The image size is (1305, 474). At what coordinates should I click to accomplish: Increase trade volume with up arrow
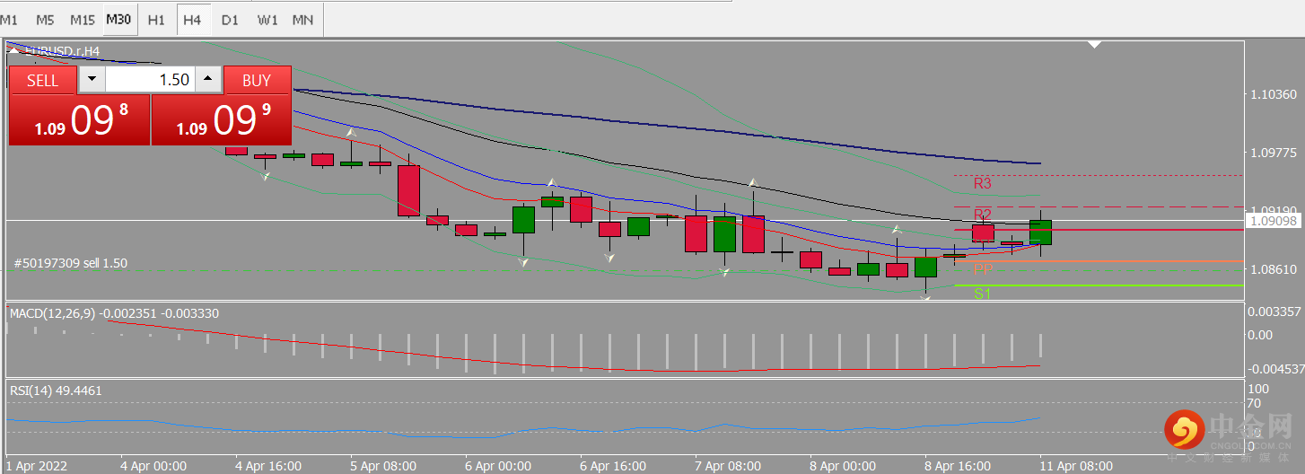tap(208, 79)
